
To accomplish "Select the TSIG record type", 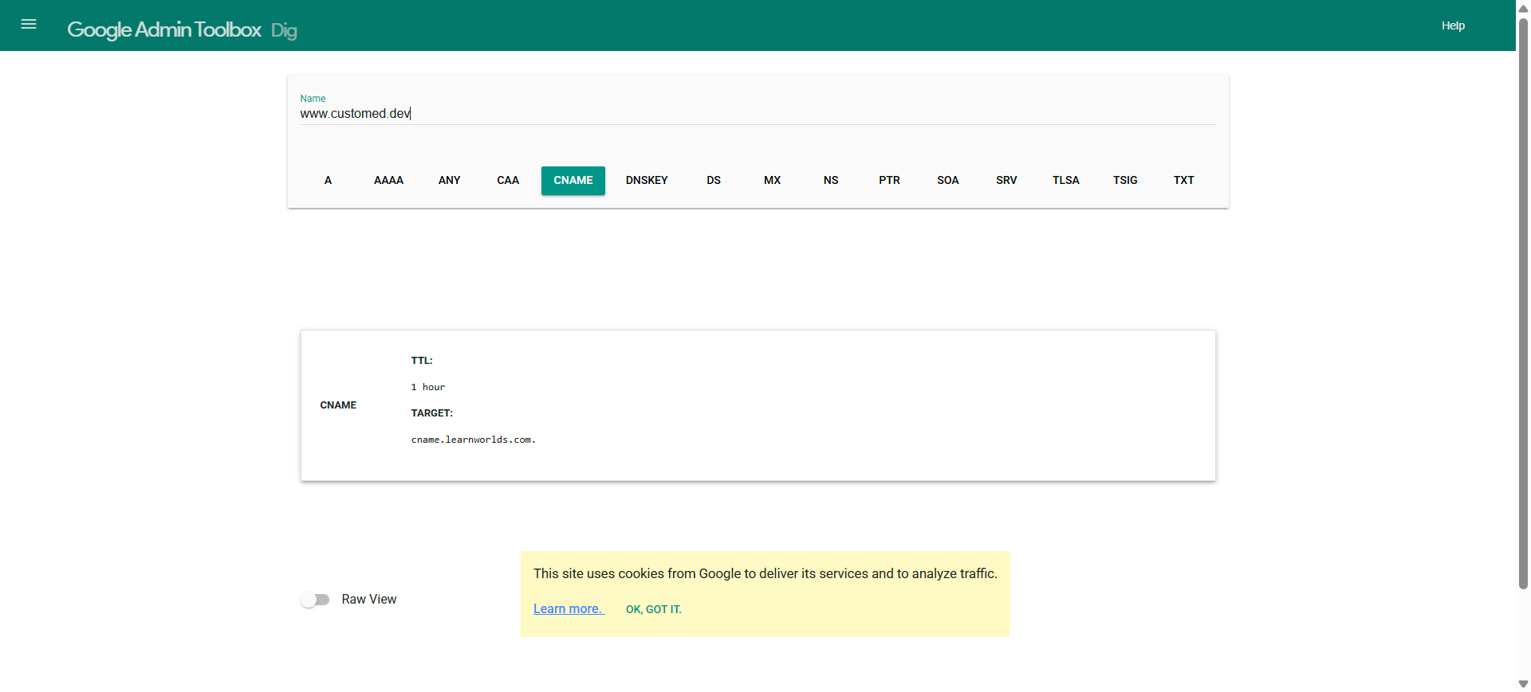I will [1125, 181].
